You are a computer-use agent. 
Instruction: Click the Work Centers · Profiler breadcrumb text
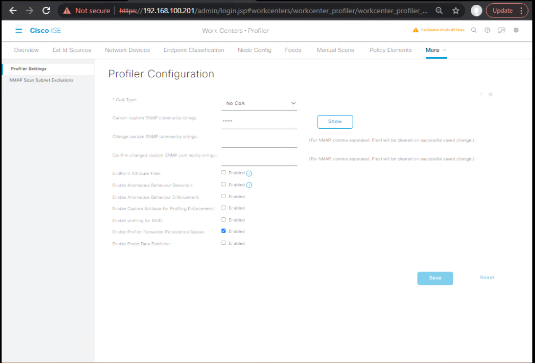tap(235, 31)
